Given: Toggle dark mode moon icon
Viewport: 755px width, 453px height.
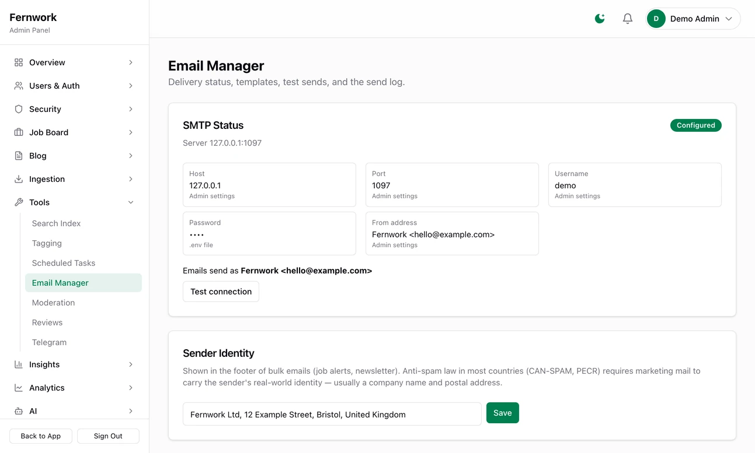Looking at the screenshot, I should [x=600, y=19].
